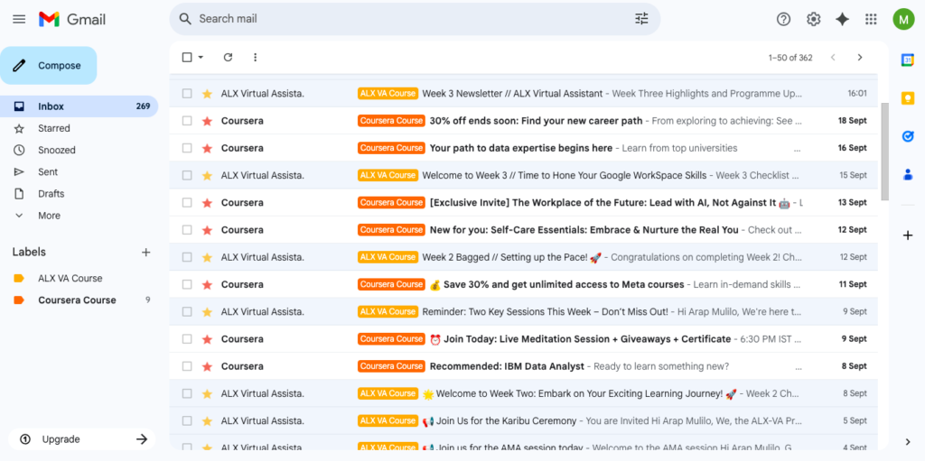The width and height of the screenshot is (925, 461).
Task: Click Coursera Course tag on 'Recommended: IBM Data Analyst'
Action: (391, 366)
